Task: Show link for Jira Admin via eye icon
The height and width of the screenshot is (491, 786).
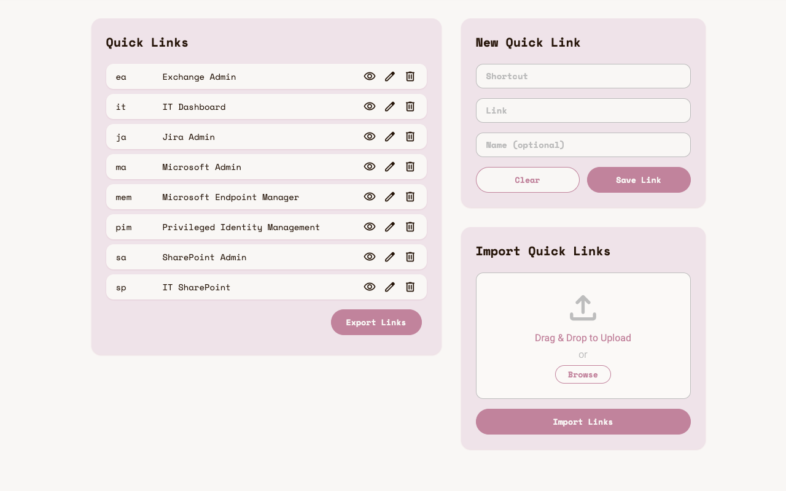Action: click(370, 137)
